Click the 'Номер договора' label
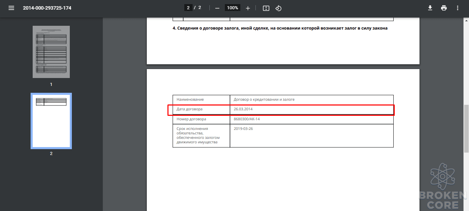This screenshot has width=469, height=211. tap(191, 119)
